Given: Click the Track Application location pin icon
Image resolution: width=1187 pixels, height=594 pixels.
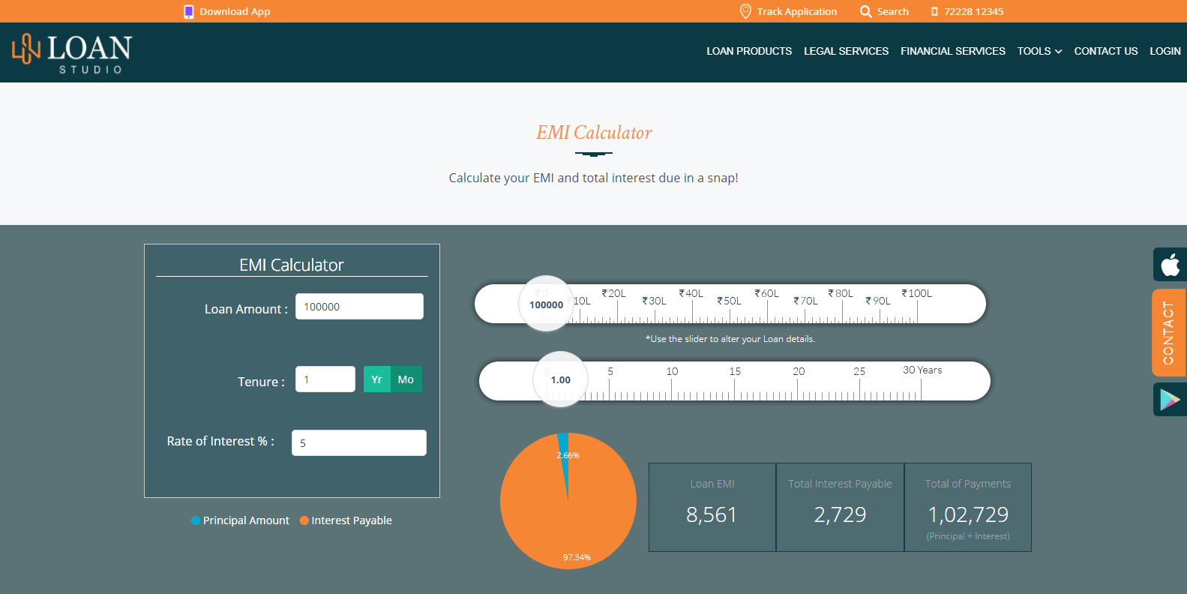Looking at the screenshot, I should pyautogui.click(x=745, y=11).
